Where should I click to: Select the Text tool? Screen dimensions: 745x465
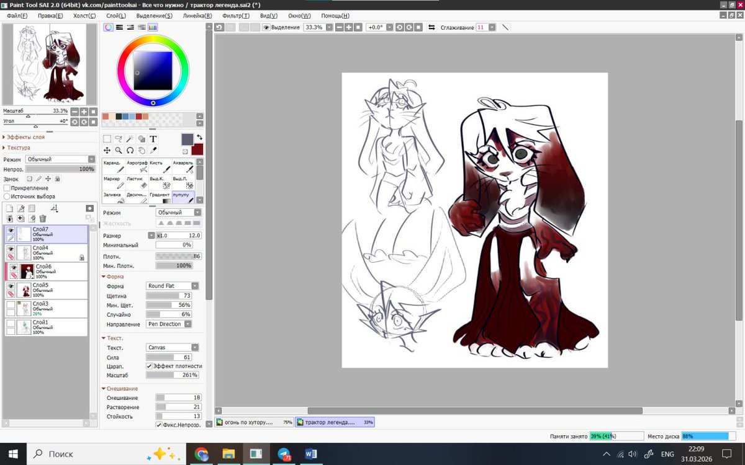point(153,139)
